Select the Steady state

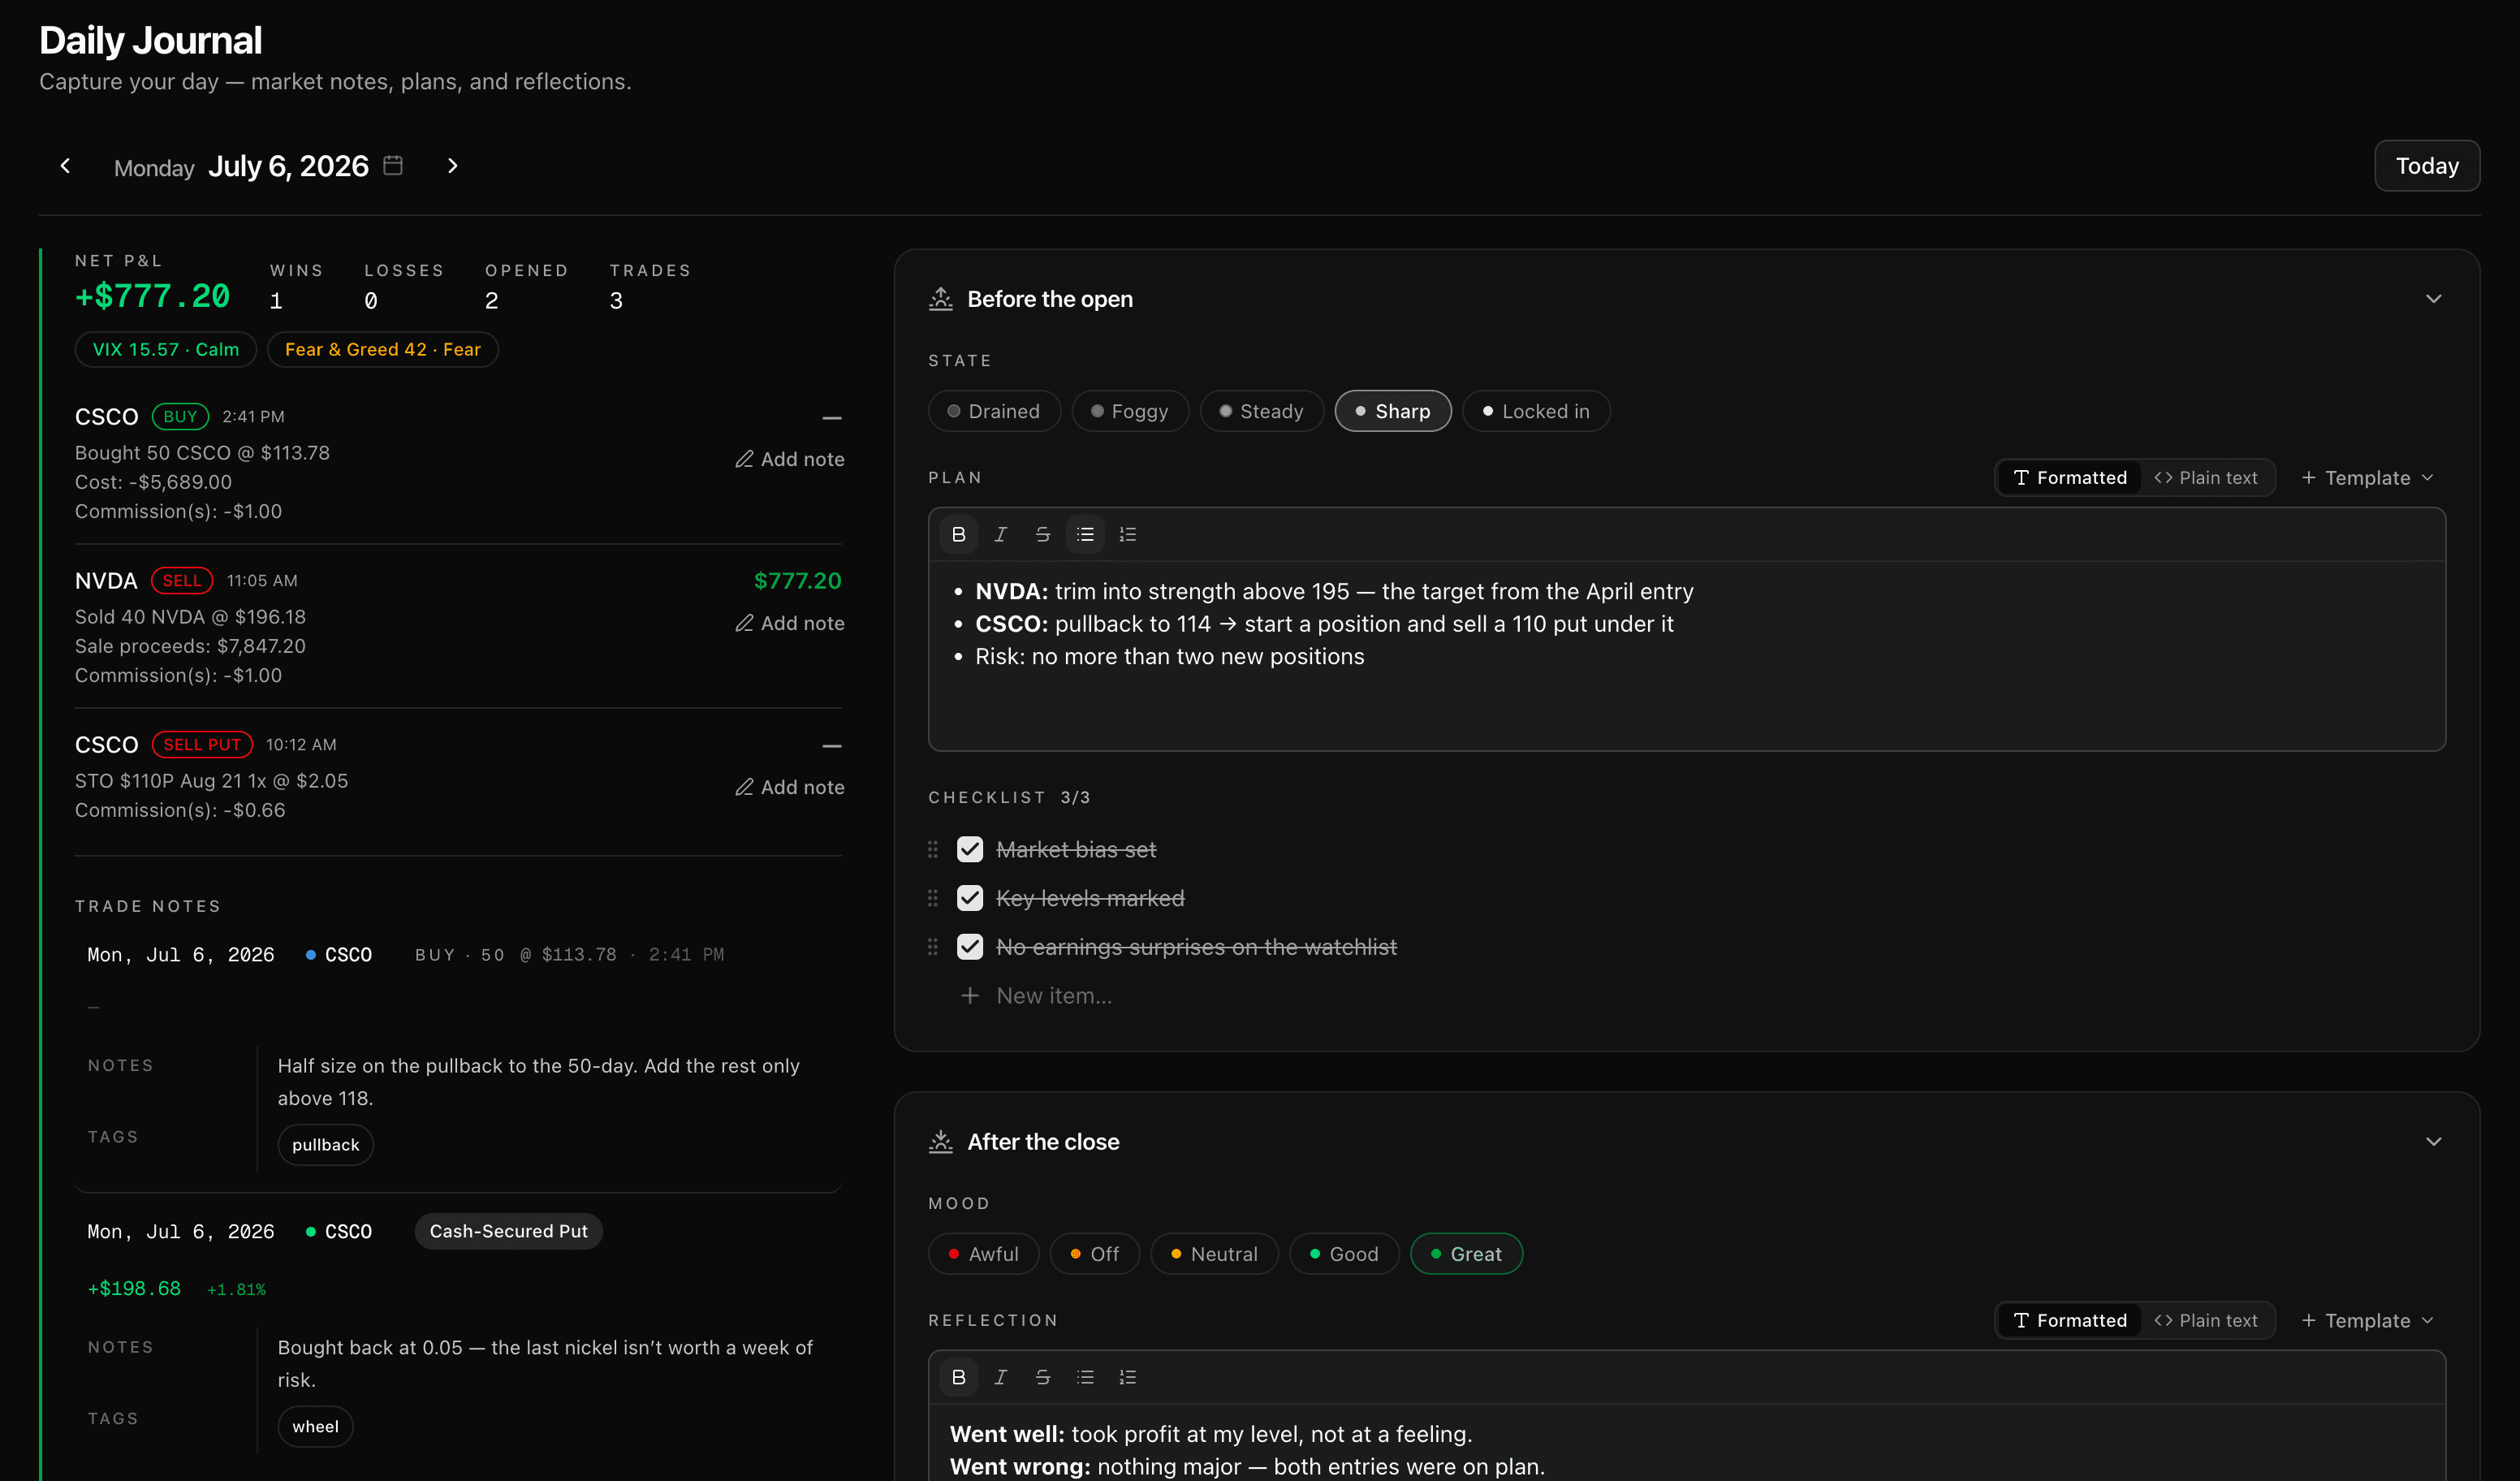click(1262, 411)
